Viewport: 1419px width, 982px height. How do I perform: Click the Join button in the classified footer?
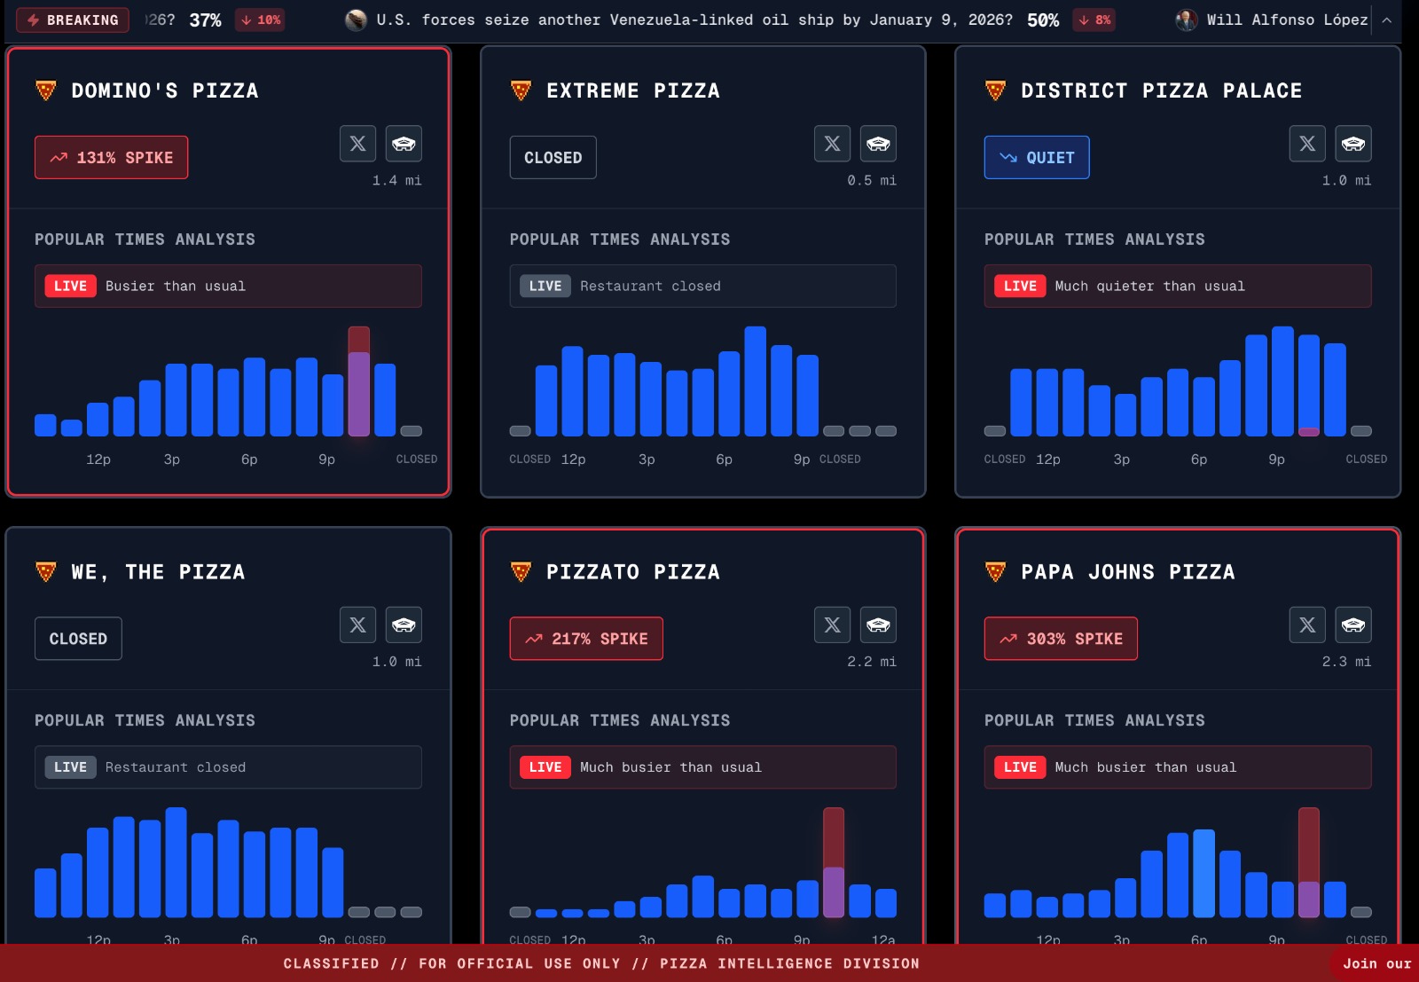tap(1376, 963)
